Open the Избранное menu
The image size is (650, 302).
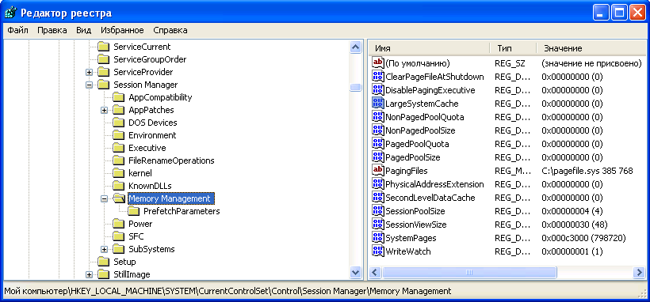coord(122,30)
